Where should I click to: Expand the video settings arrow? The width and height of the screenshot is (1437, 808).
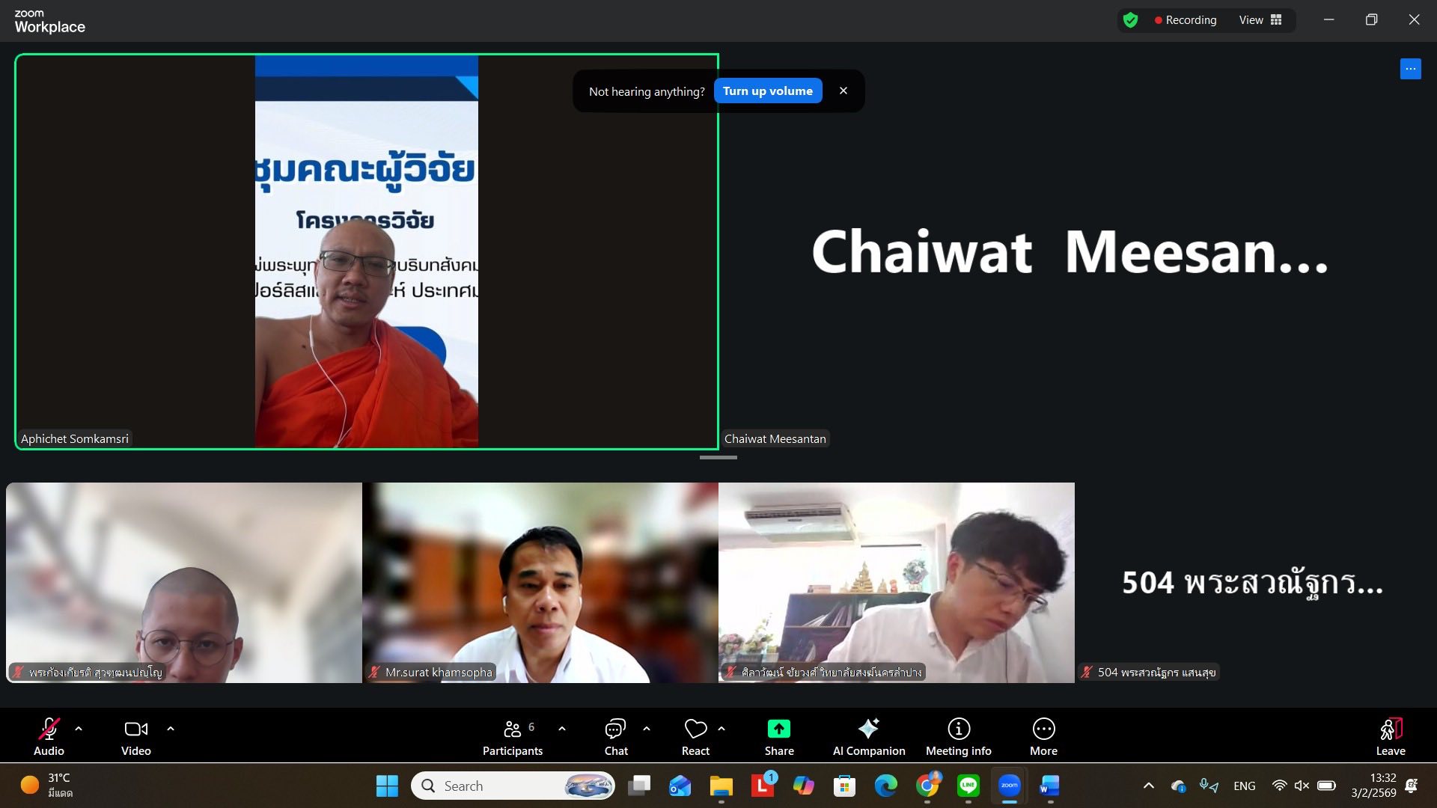171,728
